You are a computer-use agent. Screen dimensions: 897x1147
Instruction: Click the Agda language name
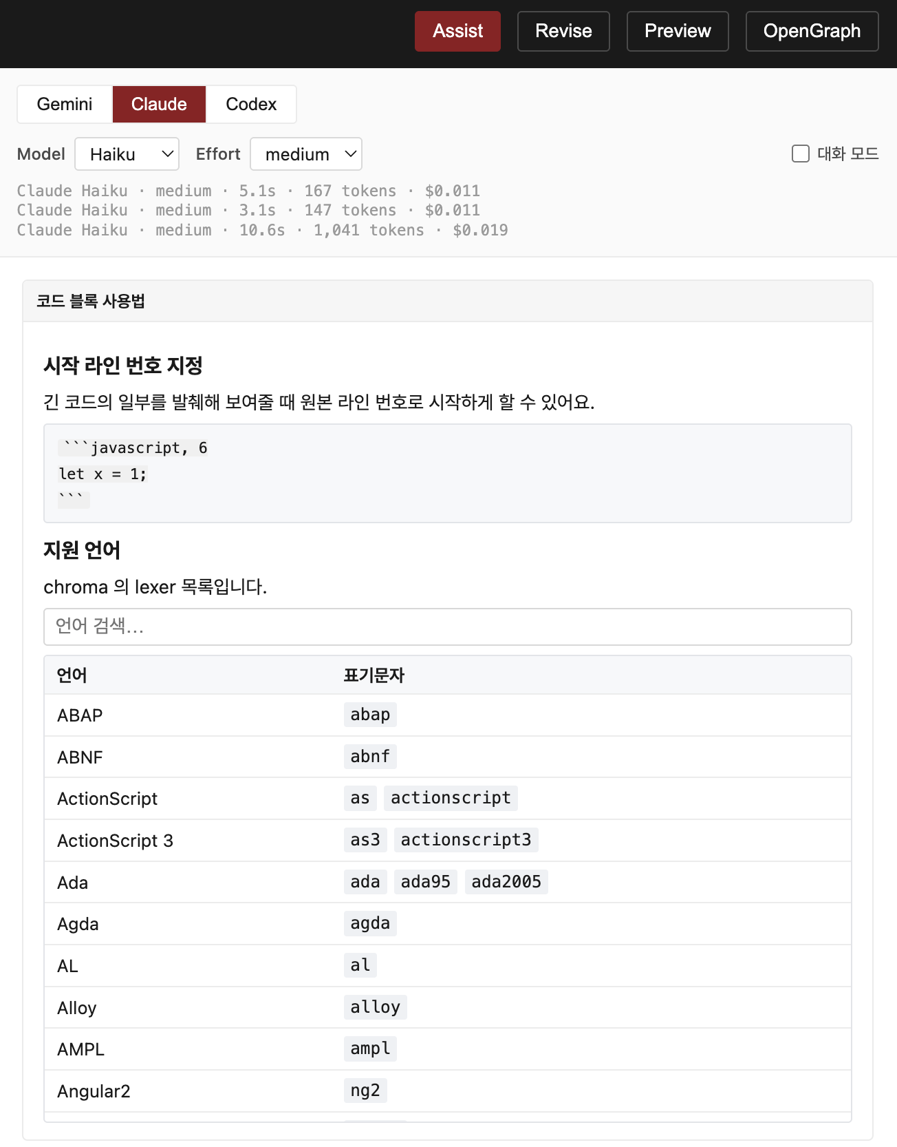[x=78, y=924]
